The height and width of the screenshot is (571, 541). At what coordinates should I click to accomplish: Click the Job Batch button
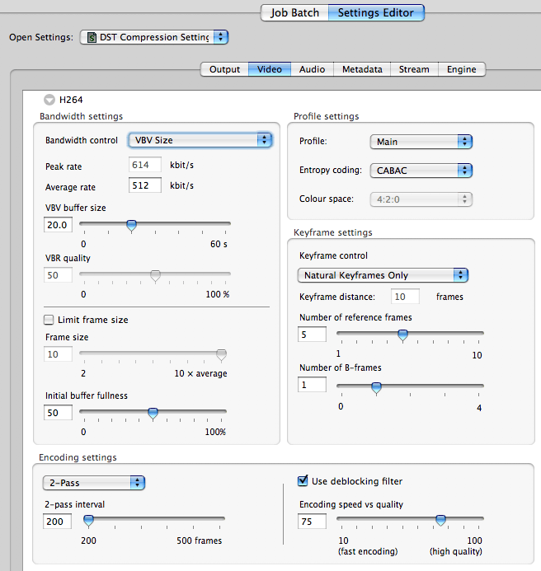tap(294, 12)
